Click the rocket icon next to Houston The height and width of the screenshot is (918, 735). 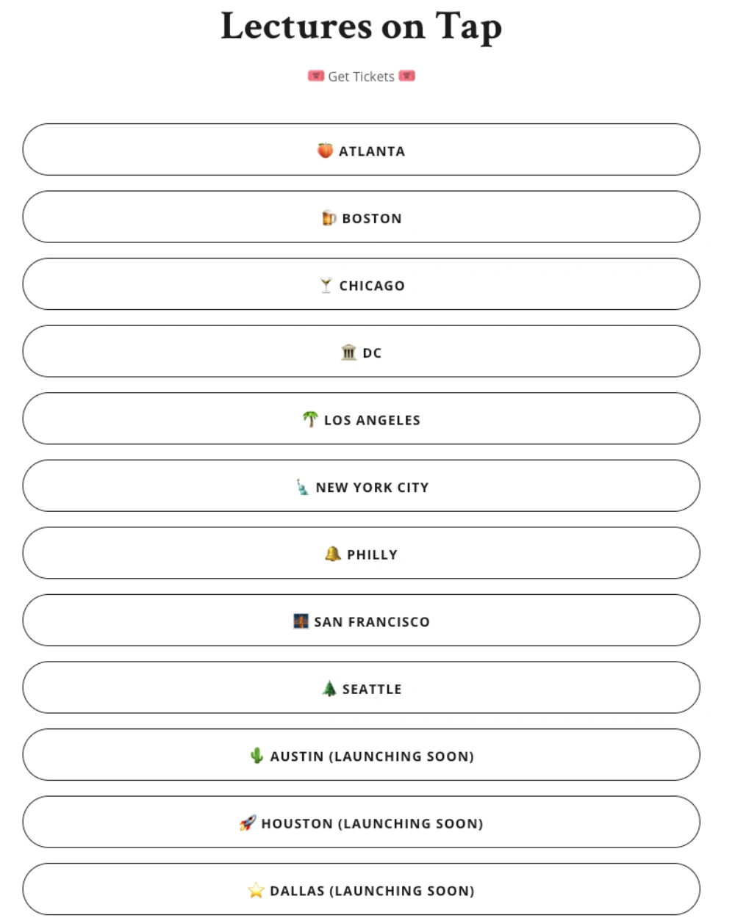(248, 823)
